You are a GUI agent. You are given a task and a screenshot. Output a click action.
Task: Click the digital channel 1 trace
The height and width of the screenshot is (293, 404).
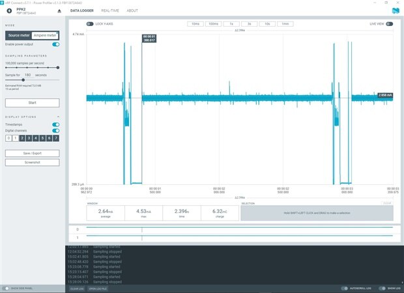pos(240,236)
